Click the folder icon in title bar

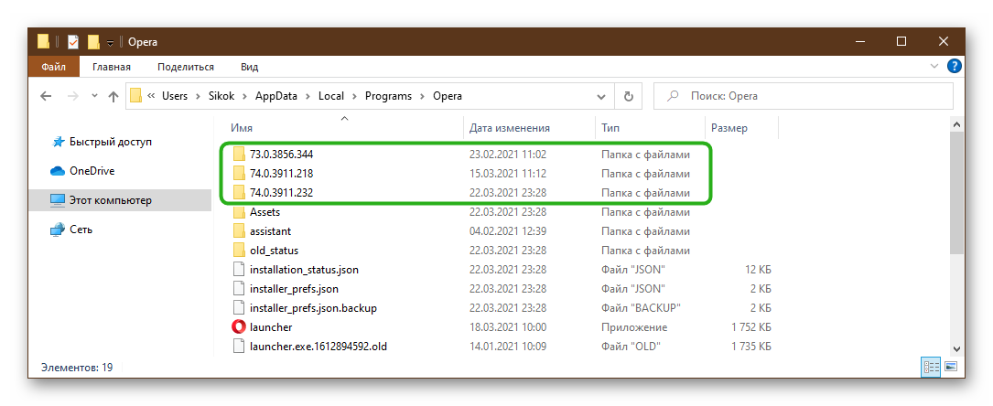click(43, 42)
